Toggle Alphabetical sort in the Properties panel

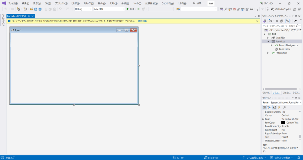269,107
